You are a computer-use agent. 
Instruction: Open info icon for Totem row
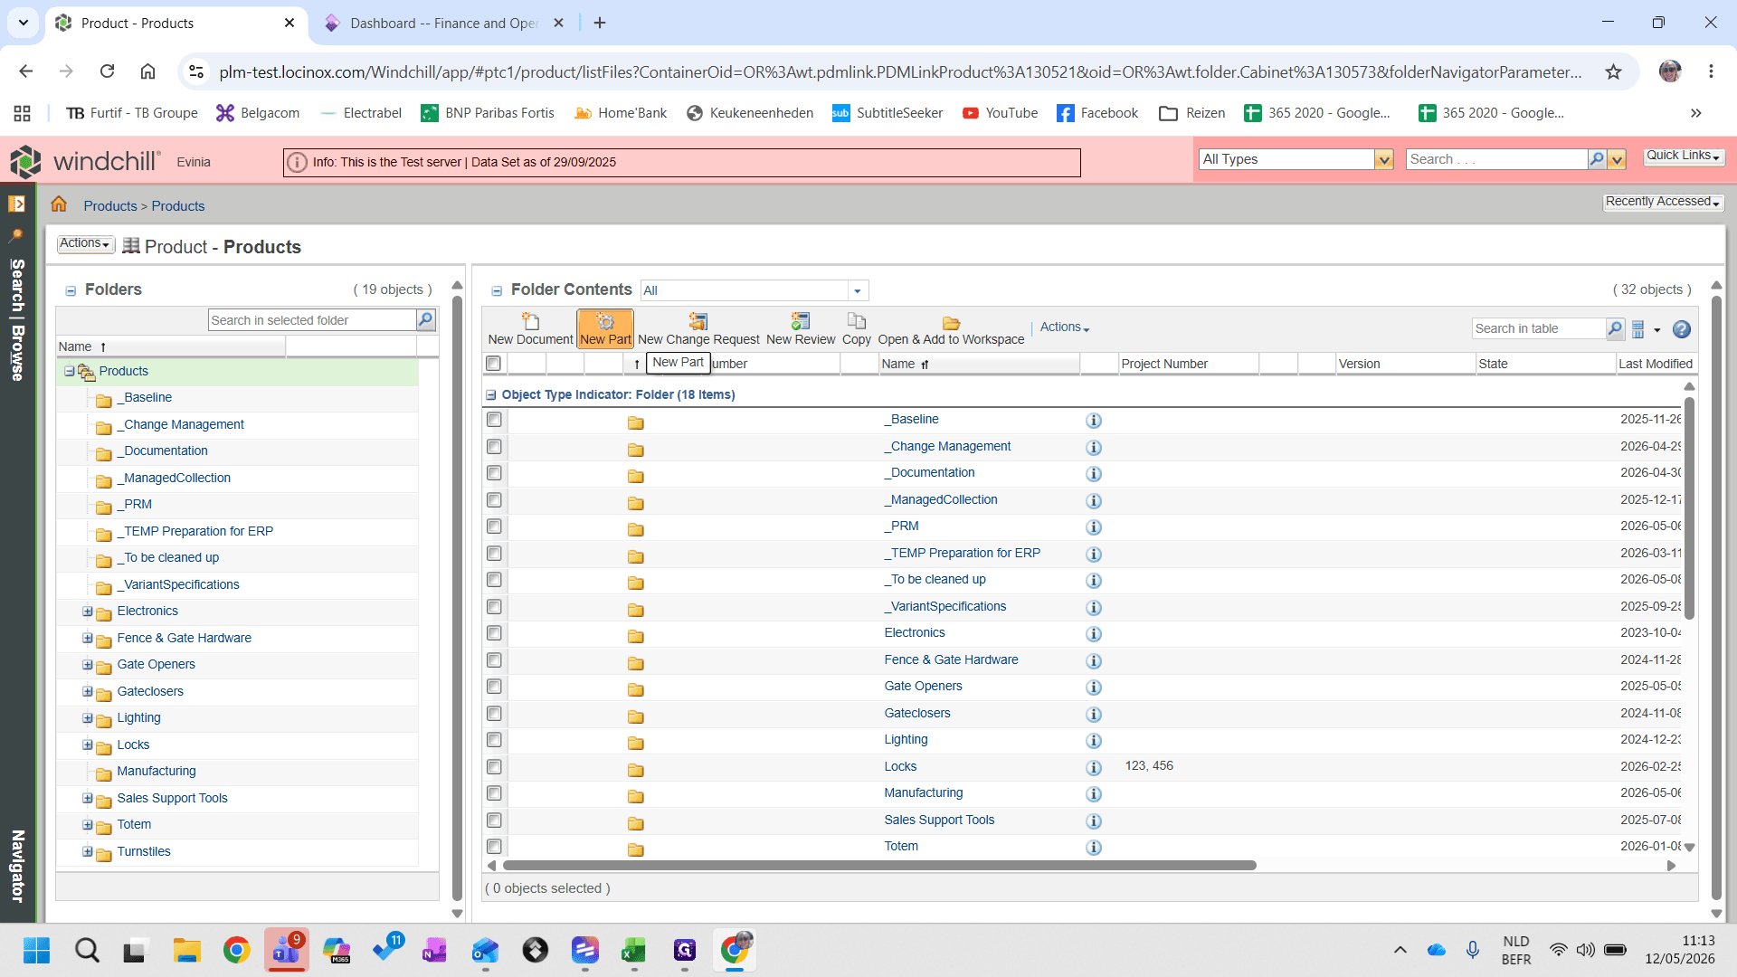(x=1094, y=848)
